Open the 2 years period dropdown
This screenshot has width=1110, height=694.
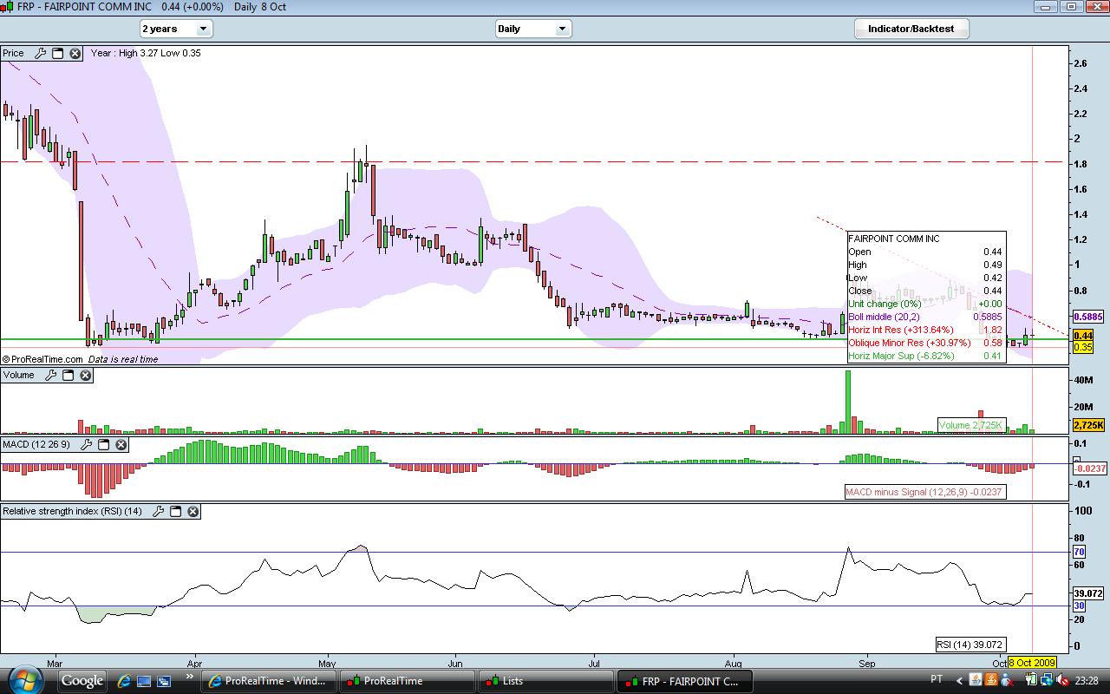coord(176,29)
